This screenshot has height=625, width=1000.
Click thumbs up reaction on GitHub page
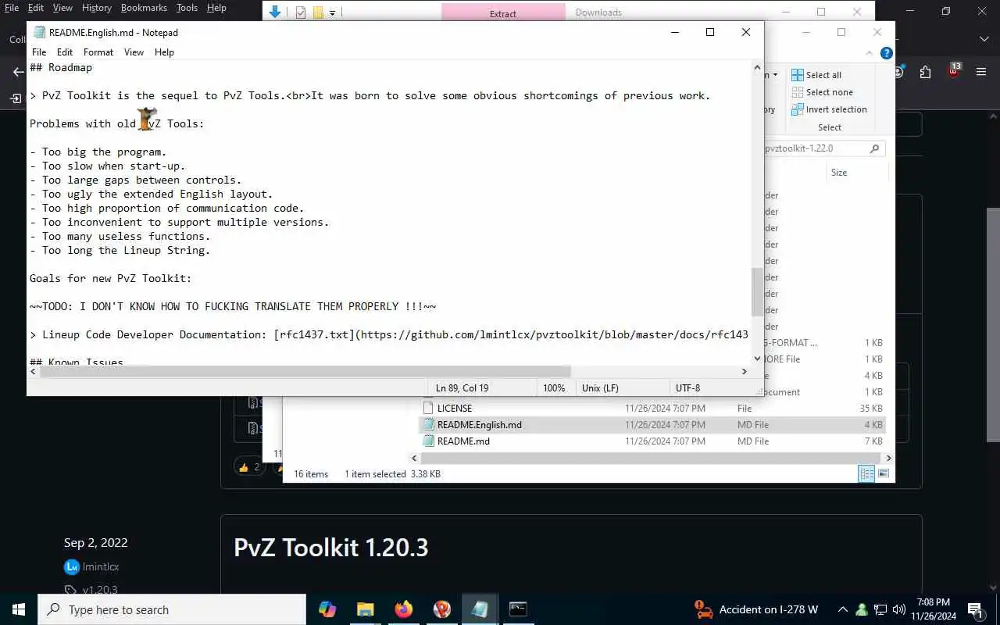coord(249,467)
